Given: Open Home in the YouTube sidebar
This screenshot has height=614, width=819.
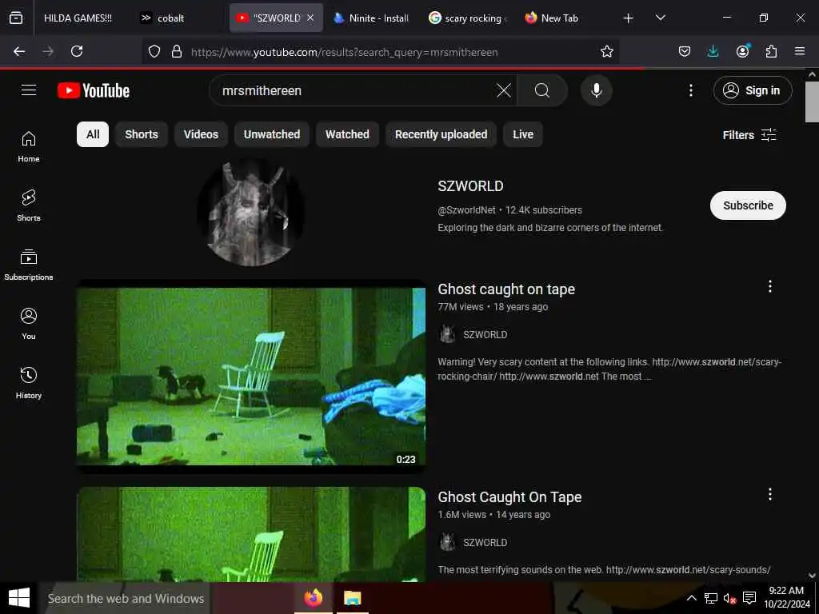Looking at the screenshot, I should (x=29, y=147).
